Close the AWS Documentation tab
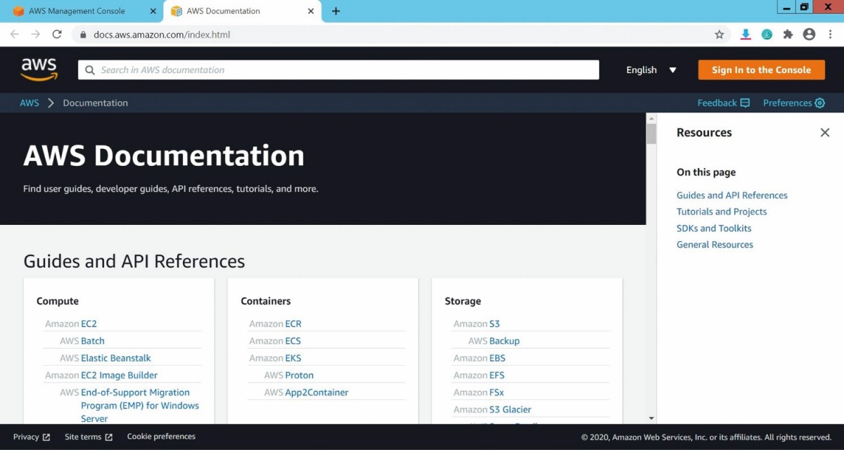This screenshot has height=450, width=844. 311,11
